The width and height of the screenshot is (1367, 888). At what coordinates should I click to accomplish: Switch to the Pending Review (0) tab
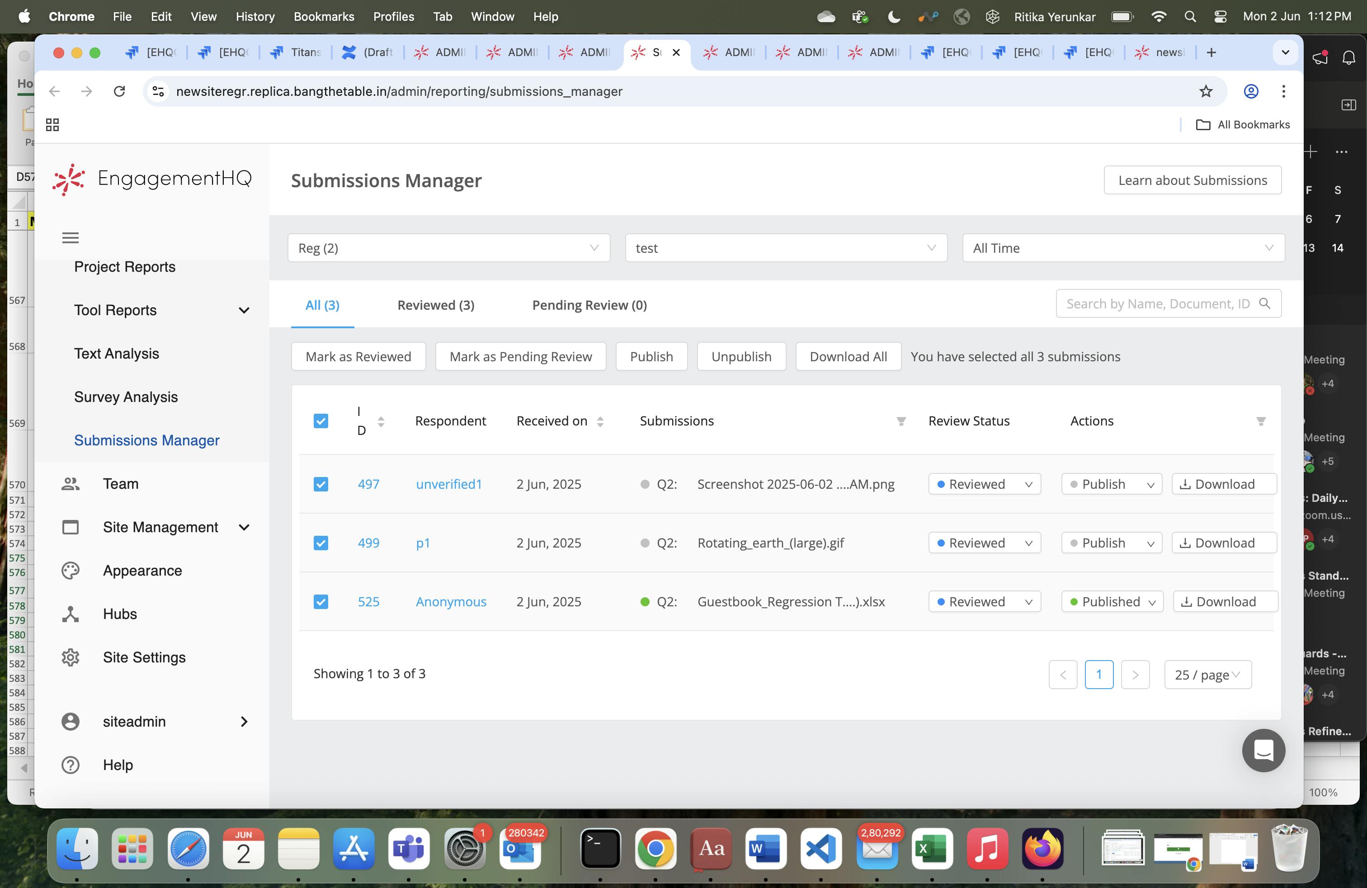pos(589,305)
